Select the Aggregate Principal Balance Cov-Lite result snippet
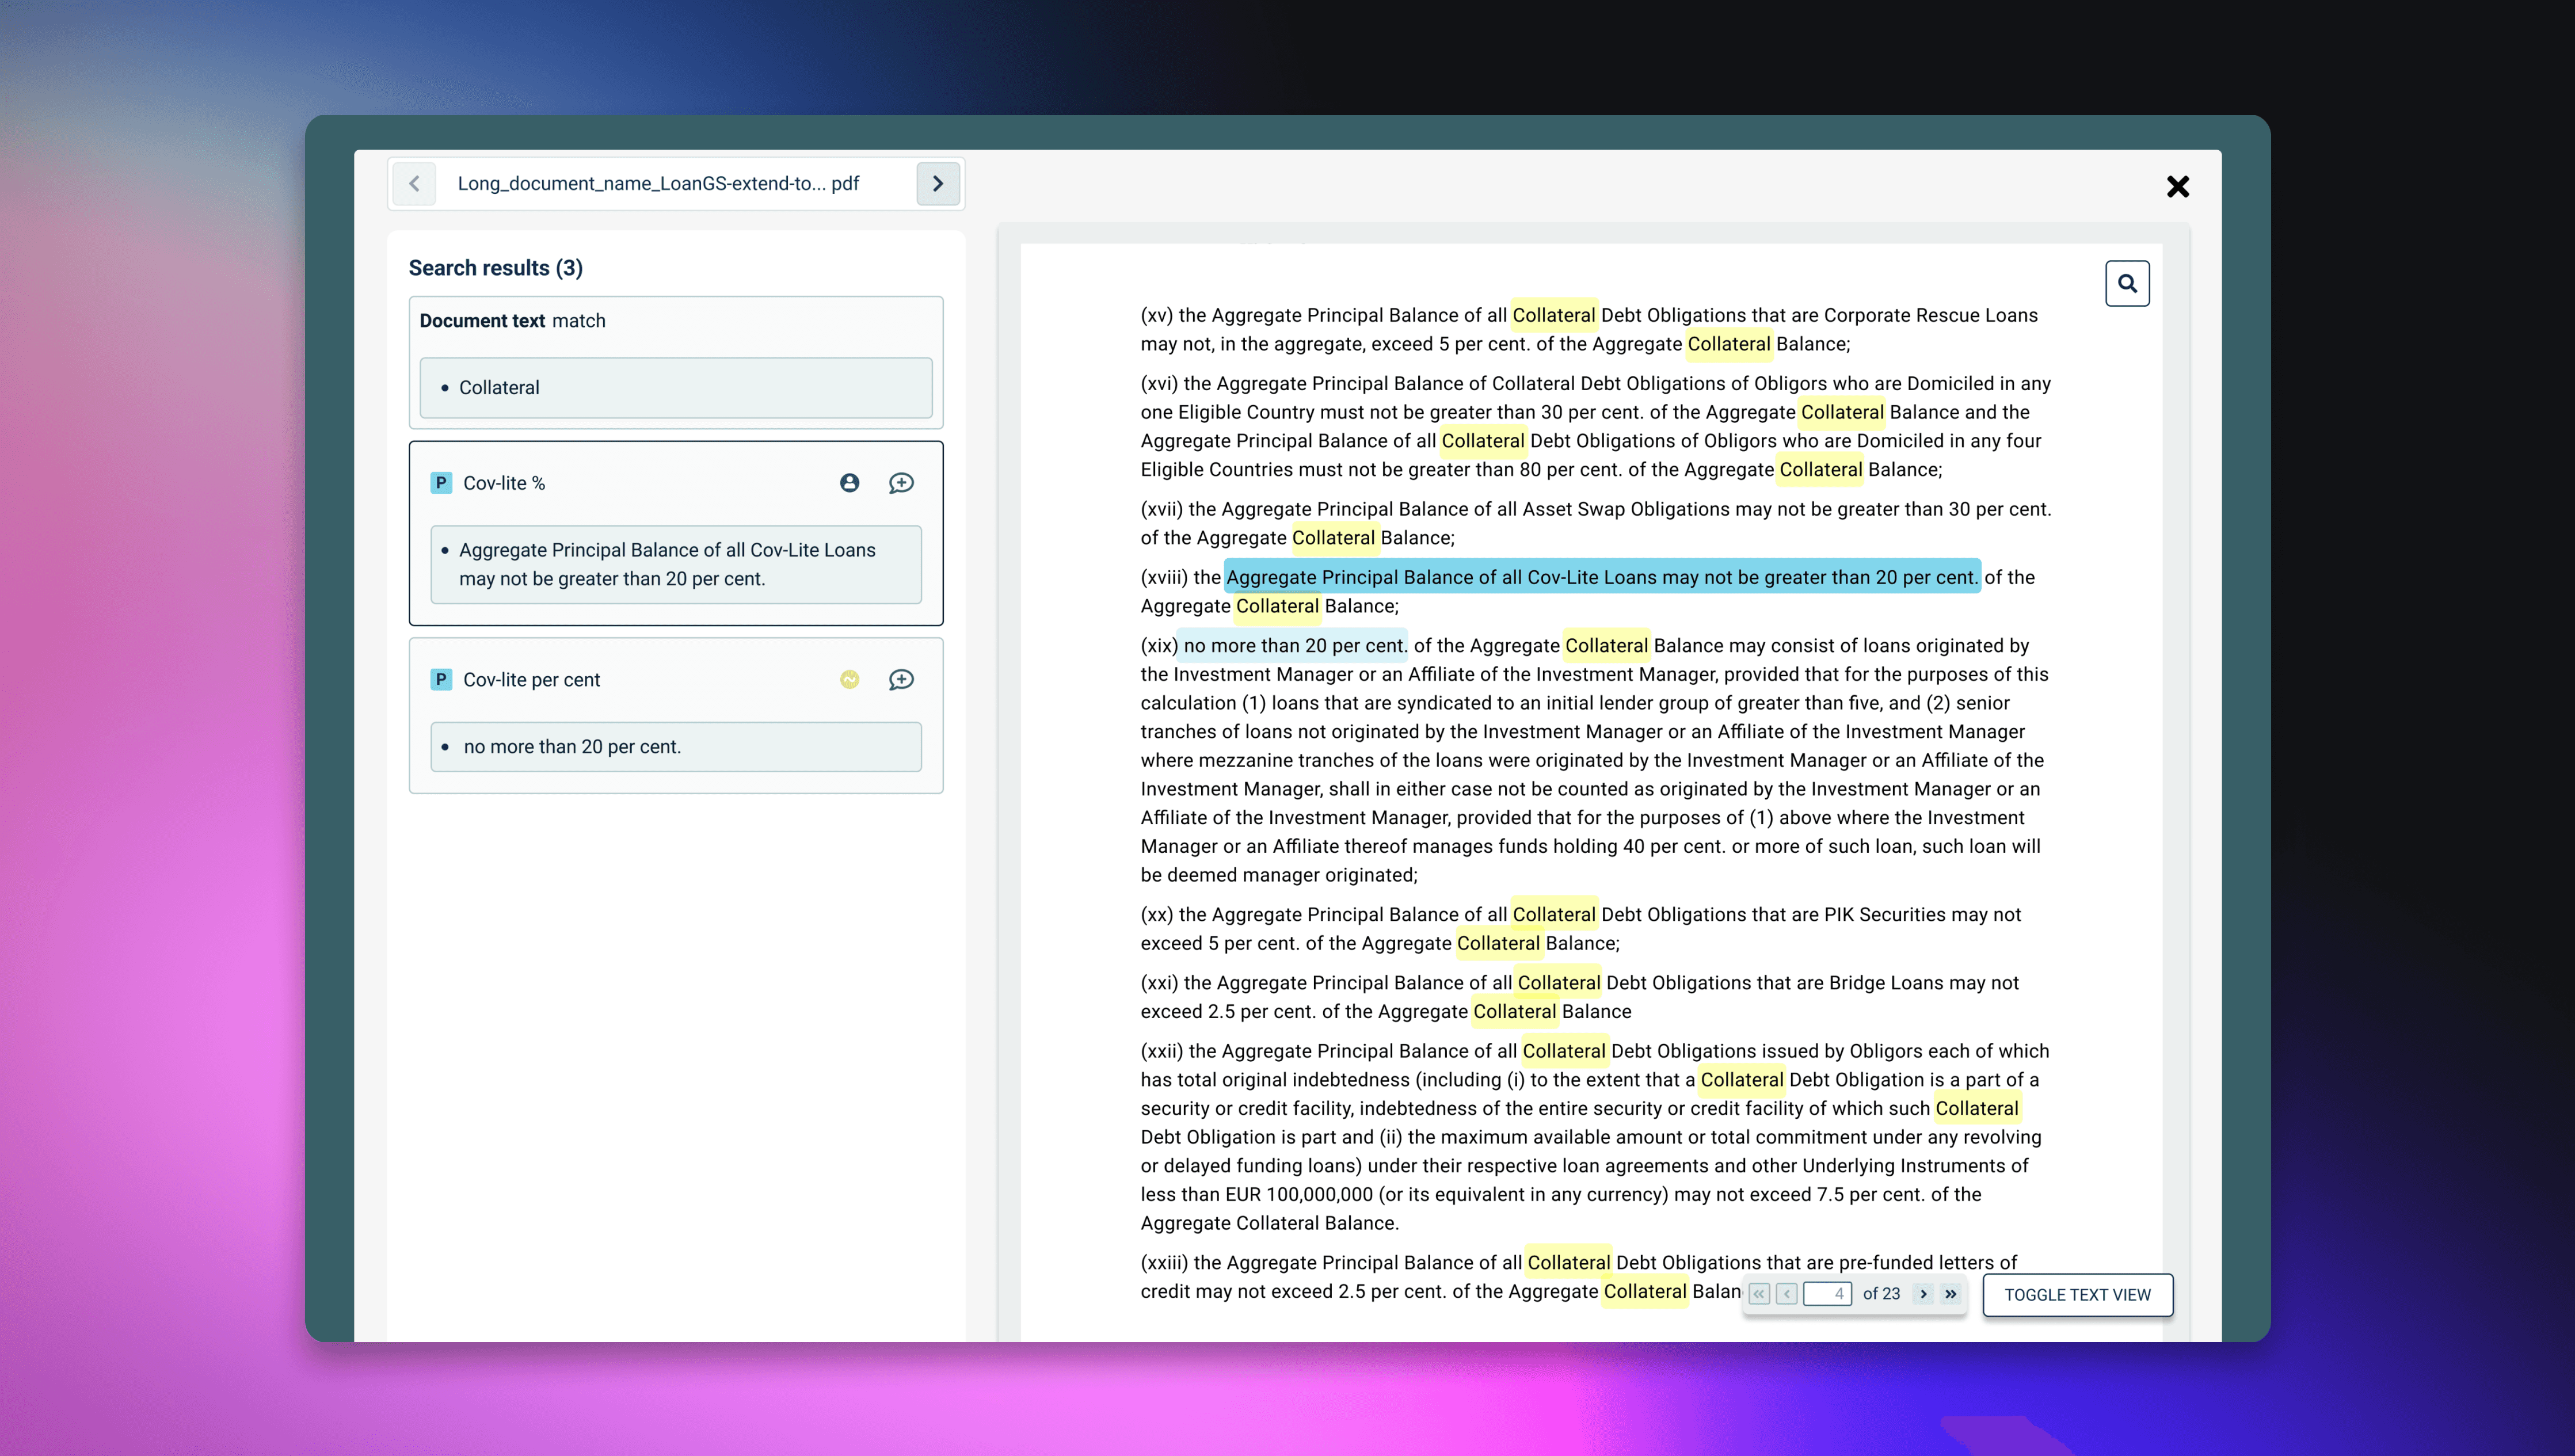This screenshot has width=2575, height=1456. 676,565
